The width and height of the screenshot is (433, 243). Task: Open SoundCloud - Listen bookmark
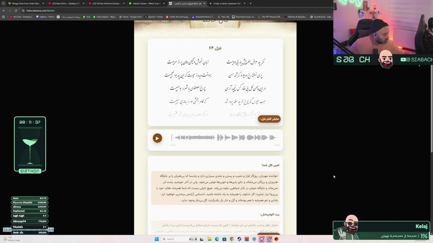(321, 17)
